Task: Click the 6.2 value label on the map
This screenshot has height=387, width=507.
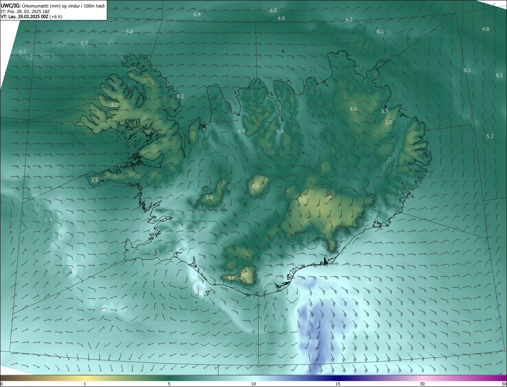Action: (x=349, y=20)
